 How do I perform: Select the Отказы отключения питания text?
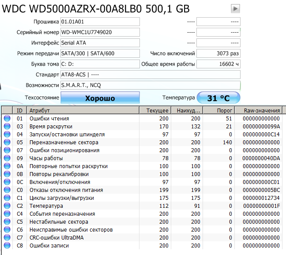tap(66, 190)
